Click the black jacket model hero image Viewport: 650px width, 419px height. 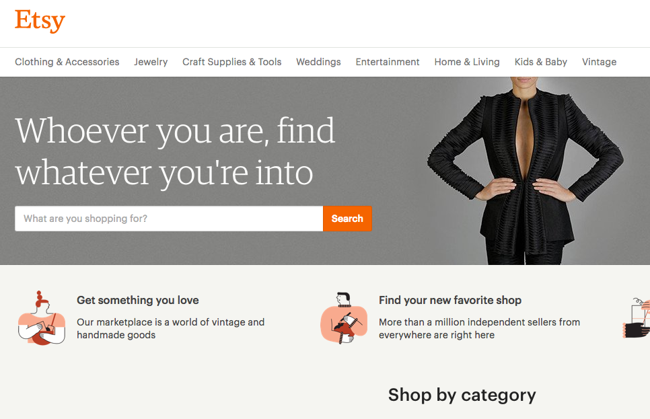click(526, 171)
